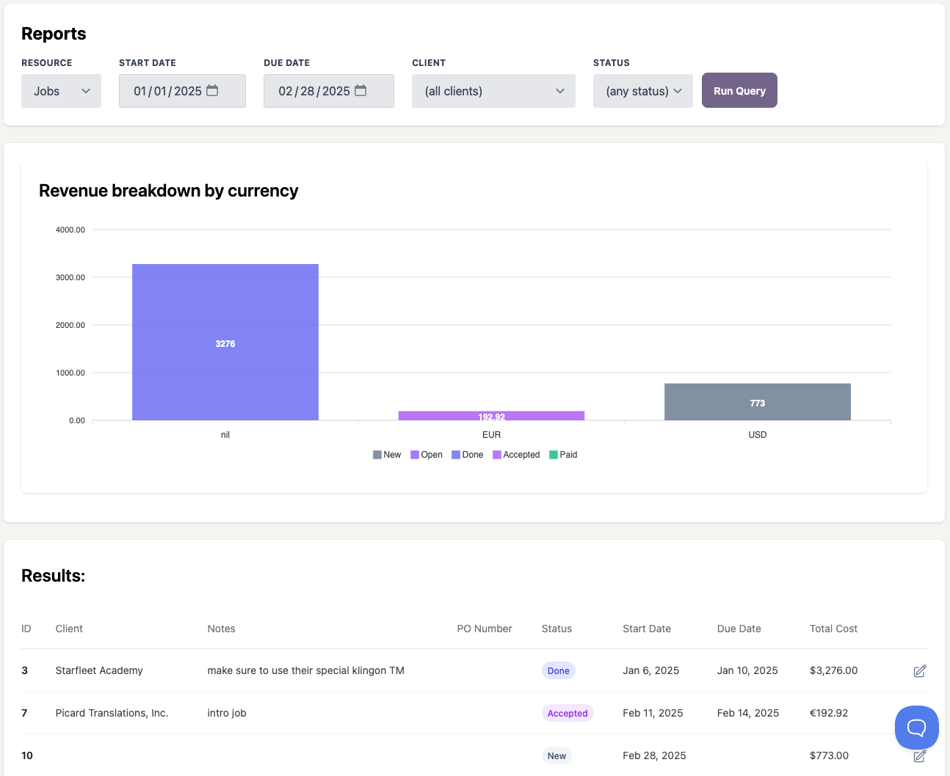Viewport: 950px width, 776px height.
Task: Select the nil currency bar in the chart
Action: point(225,342)
